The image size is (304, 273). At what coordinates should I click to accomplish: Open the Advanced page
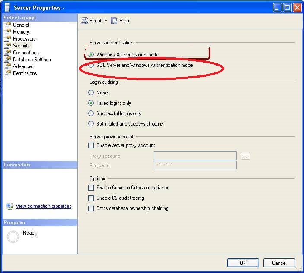pyautogui.click(x=24, y=66)
